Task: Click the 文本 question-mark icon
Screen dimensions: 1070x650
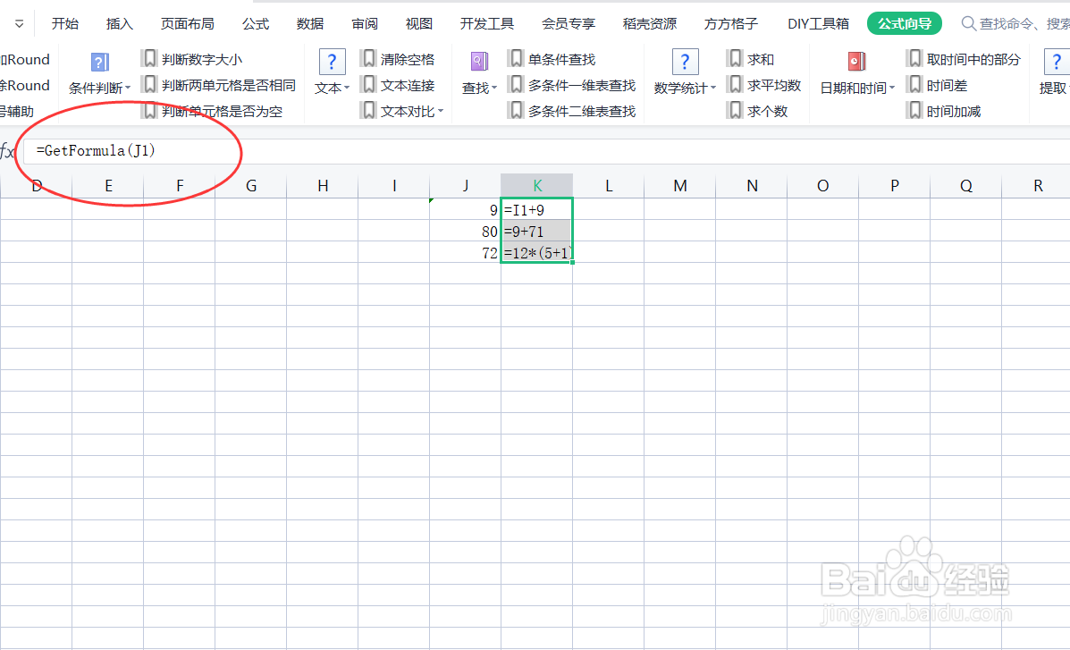Action: click(x=332, y=62)
